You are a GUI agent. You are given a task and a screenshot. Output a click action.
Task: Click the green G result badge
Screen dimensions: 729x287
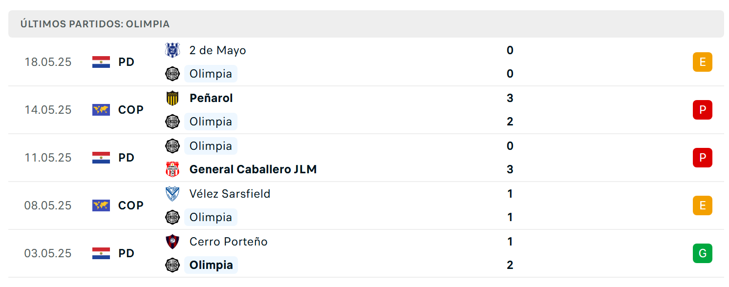tap(703, 253)
